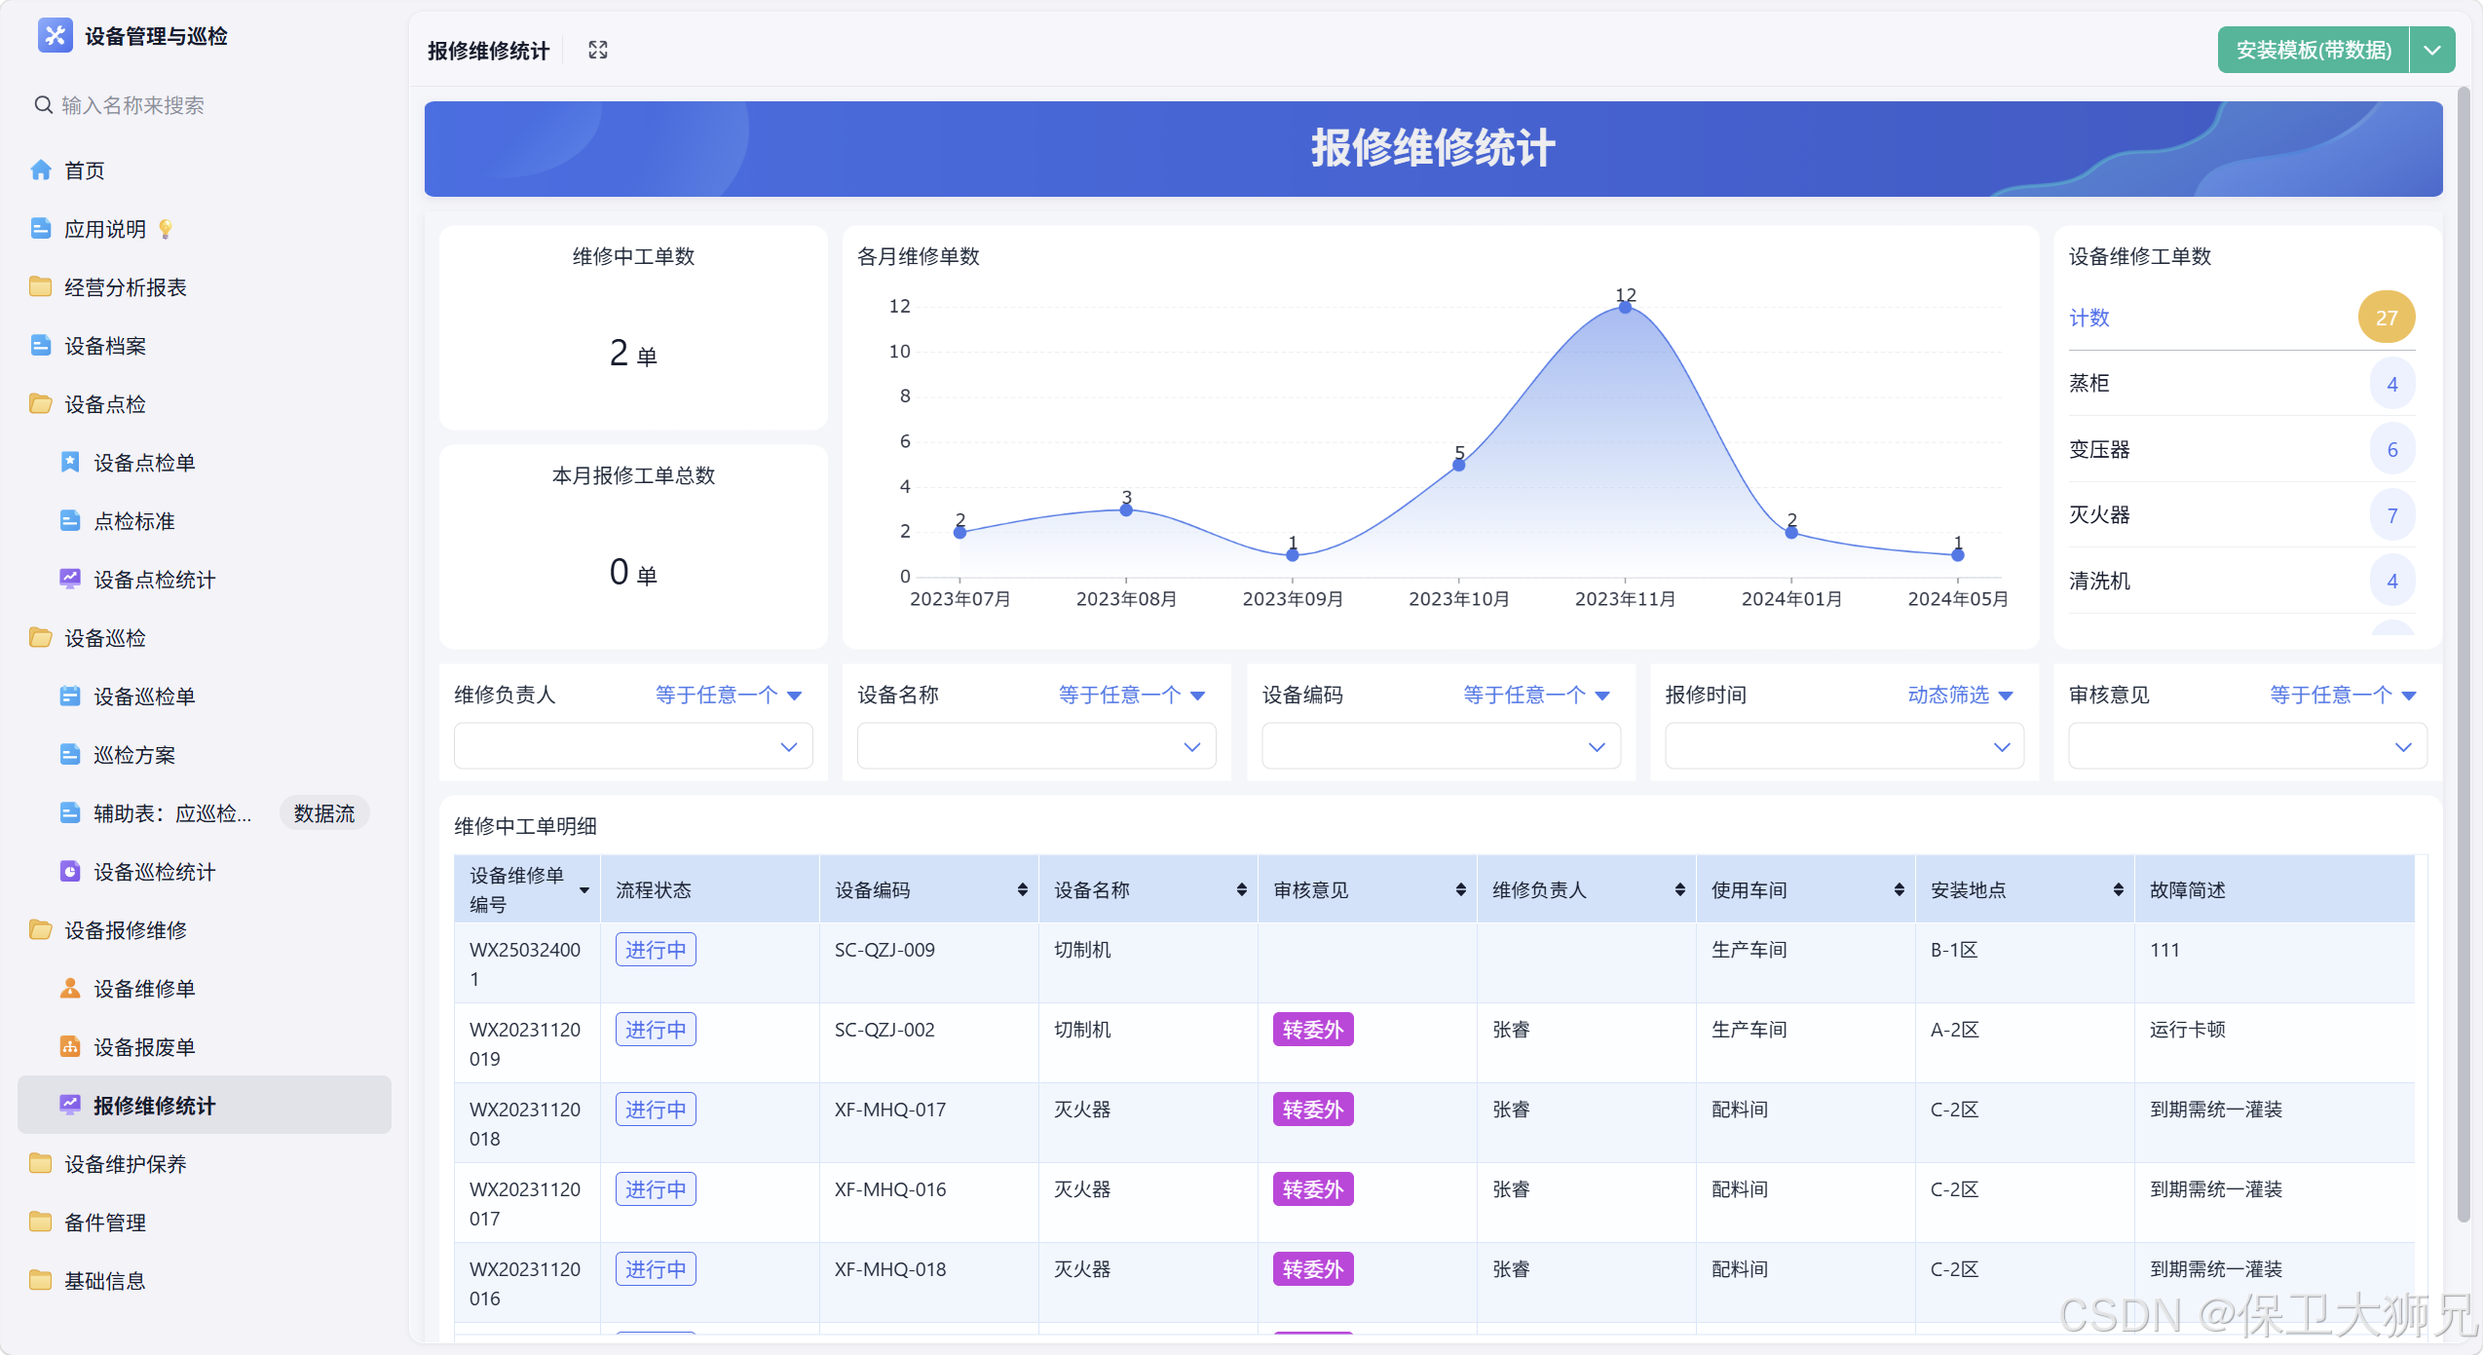Click the 数据流 tag

tap(324, 813)
